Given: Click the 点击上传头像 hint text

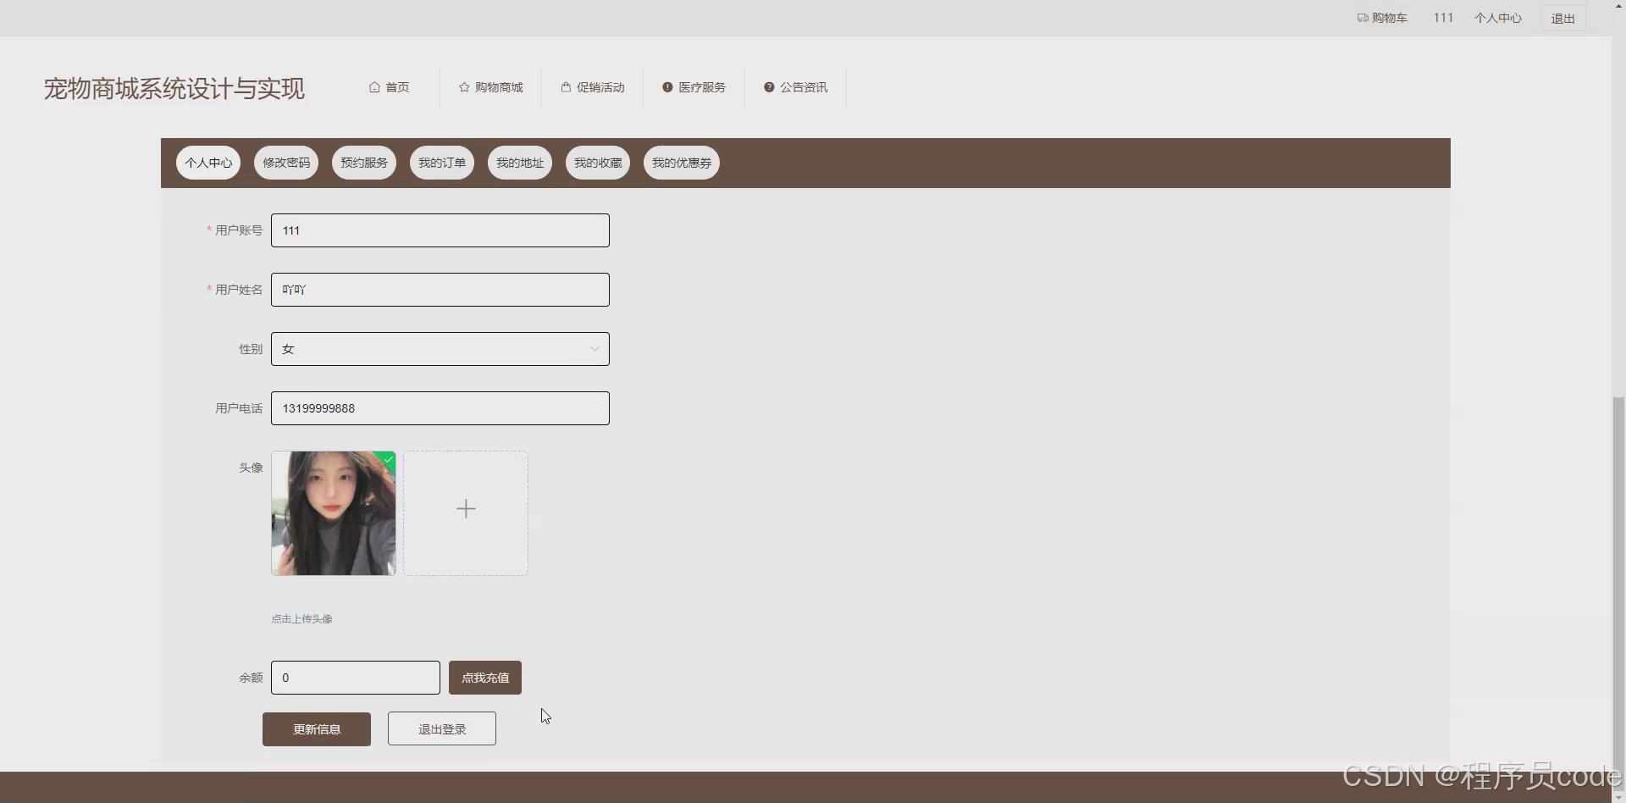Looking at the screenshot, I should tap(301, 619).
